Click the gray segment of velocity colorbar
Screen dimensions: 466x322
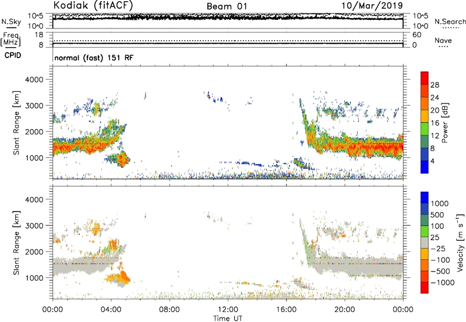425,242
